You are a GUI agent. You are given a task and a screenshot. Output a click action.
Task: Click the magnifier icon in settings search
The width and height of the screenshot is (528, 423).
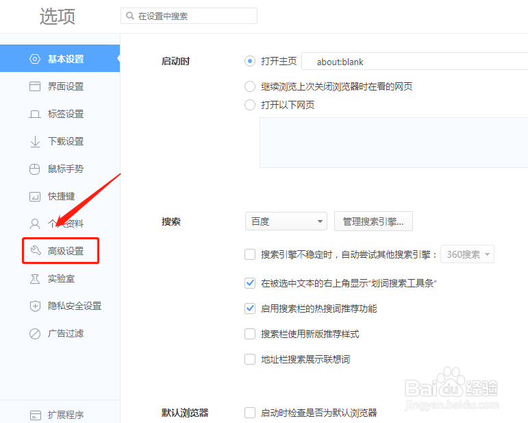129,16
